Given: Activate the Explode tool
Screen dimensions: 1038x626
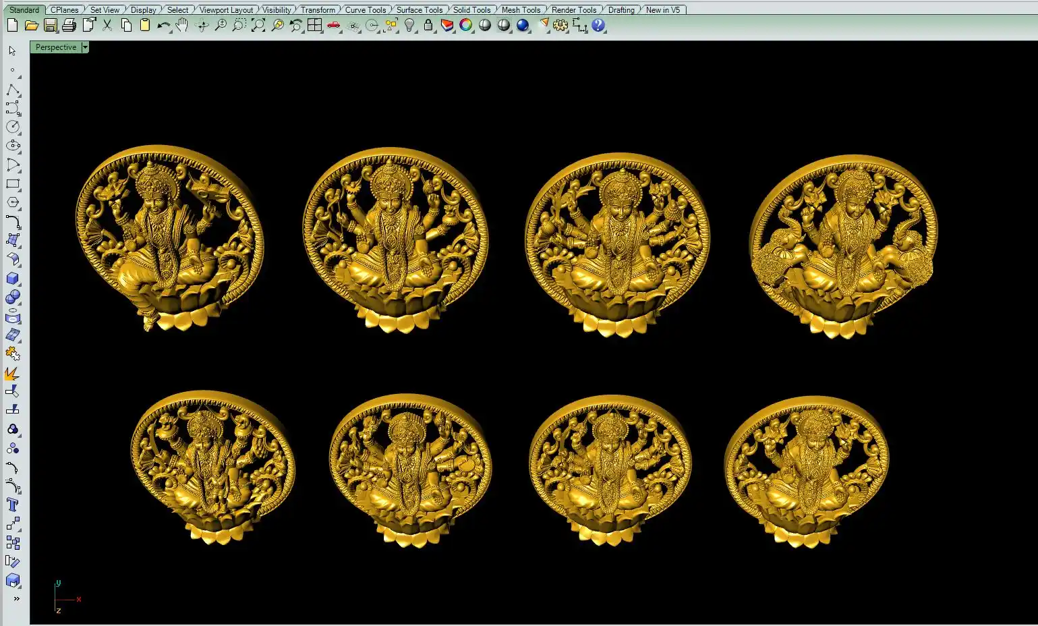Looking at the screenshot, I should (12, 373).
